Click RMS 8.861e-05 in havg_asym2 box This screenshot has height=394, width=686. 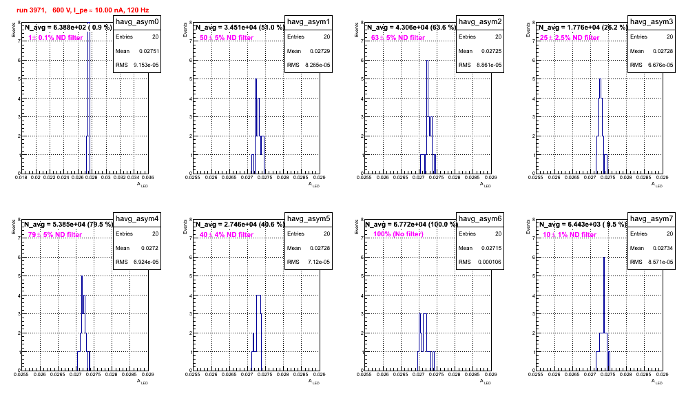[480, 65]
